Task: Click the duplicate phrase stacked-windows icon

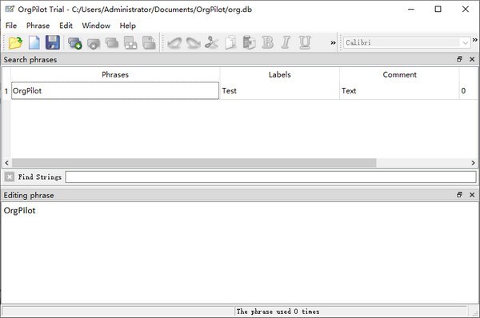Action: [112, 43]
